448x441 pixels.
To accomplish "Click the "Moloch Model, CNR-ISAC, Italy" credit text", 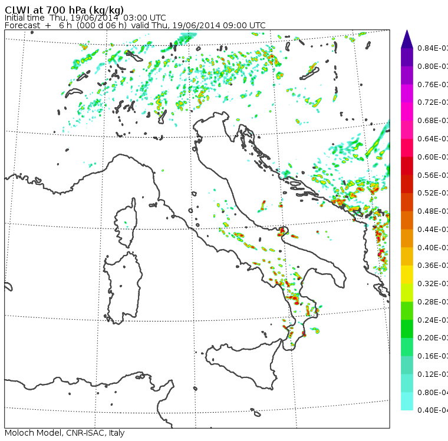I will pos(65,433).
